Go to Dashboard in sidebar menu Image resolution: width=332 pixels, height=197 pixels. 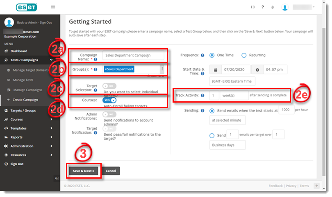[x=19, y=51]
